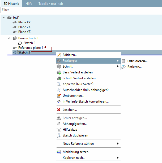Collapse the test1 root node
The image size is (162, 163).
click(3, 17)
